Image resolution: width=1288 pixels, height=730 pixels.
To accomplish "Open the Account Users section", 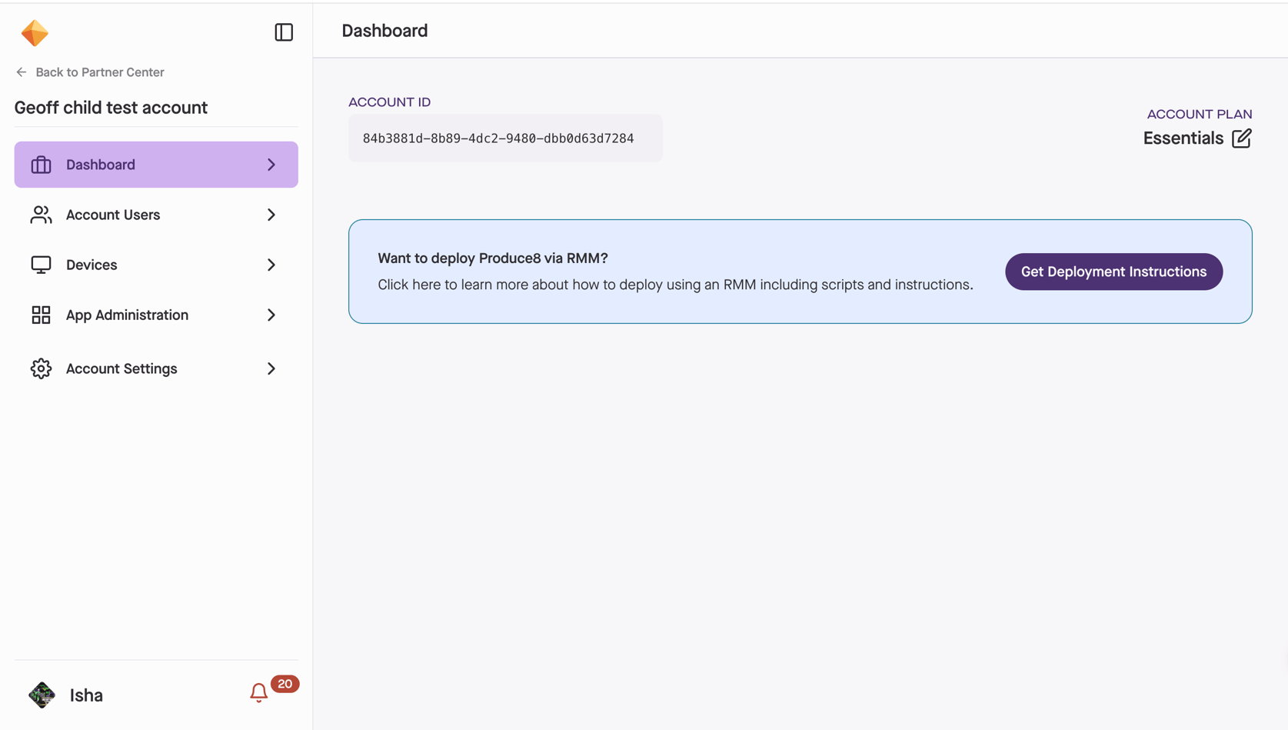I will tap(113, 215).
